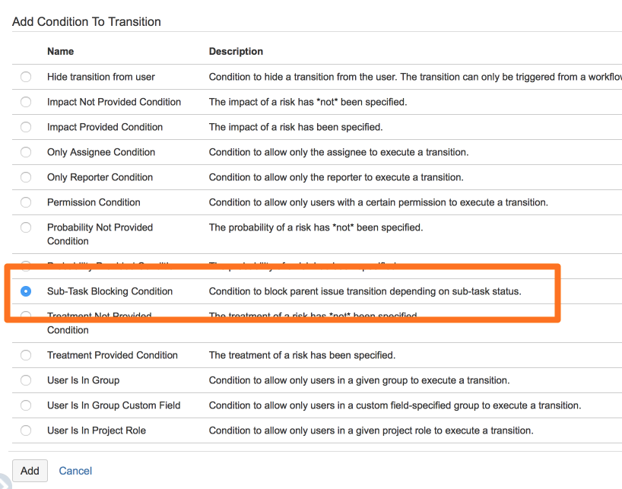Click description about blocking parent issue transition
This screenshot has height=489, width=622.
click(x=365, y=291)
